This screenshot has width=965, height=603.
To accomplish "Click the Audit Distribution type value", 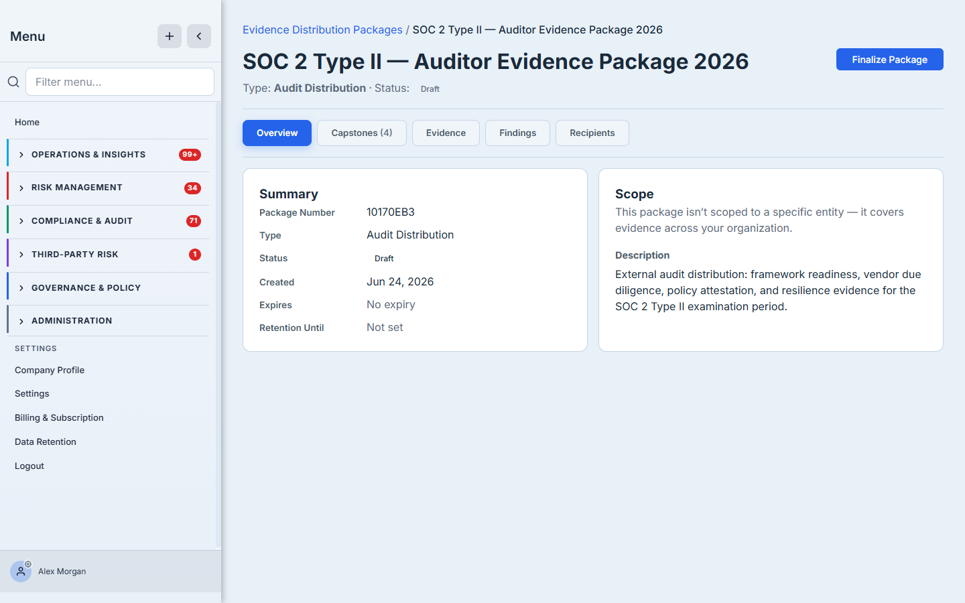I will [x=410, y=234].
